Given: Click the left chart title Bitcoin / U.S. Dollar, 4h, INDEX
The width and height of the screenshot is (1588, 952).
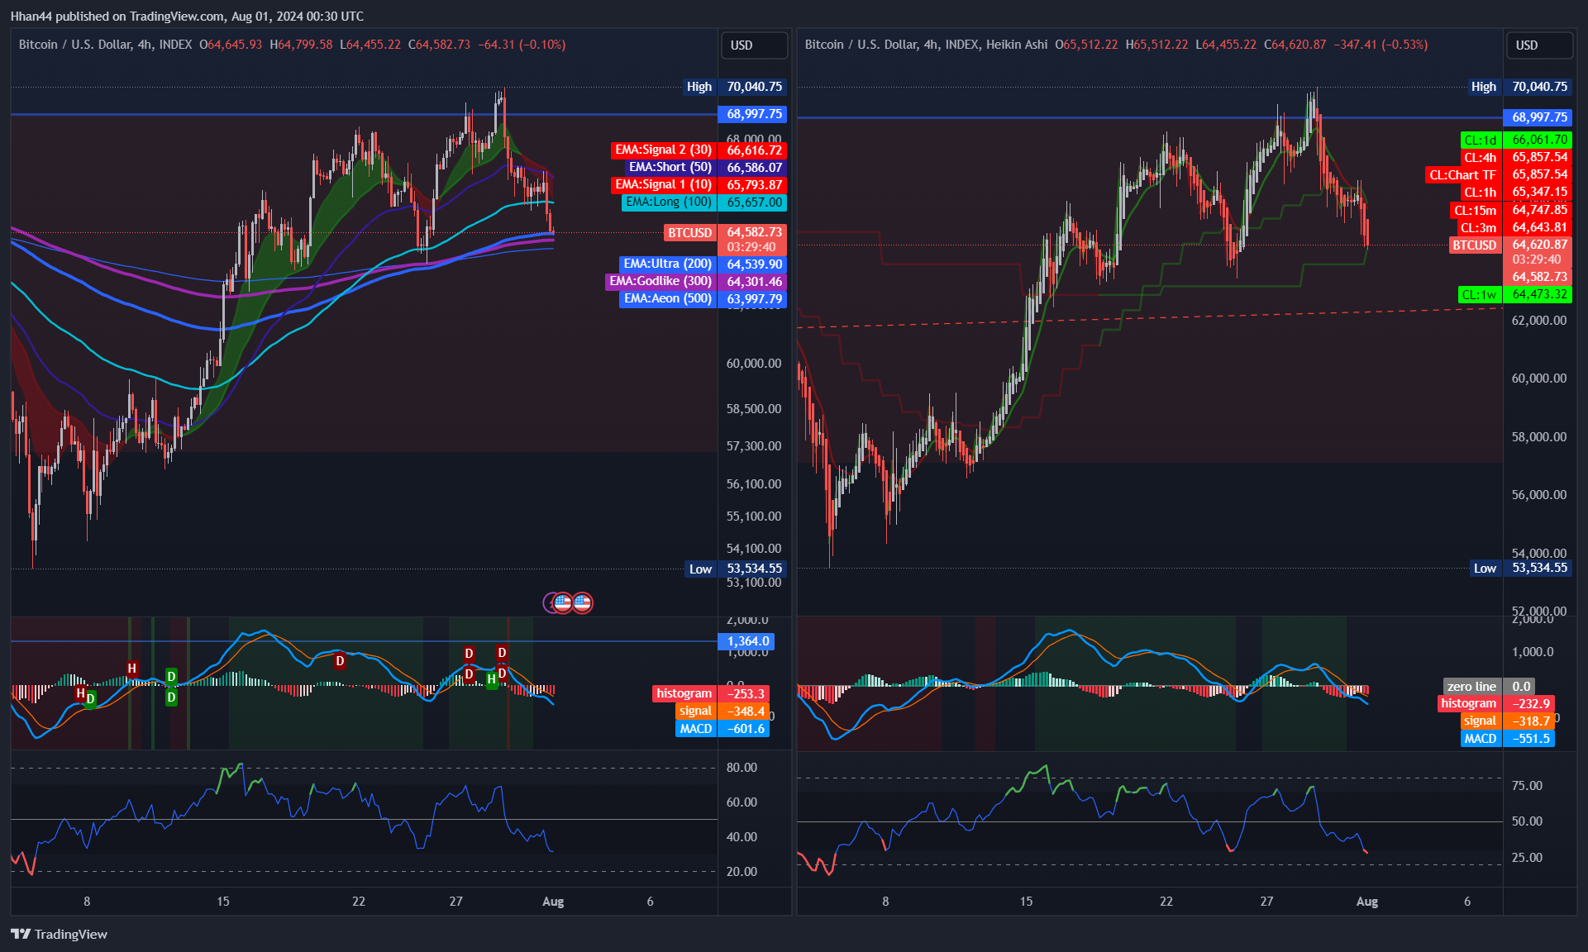Looking at the screenshot, I should 105,45.
